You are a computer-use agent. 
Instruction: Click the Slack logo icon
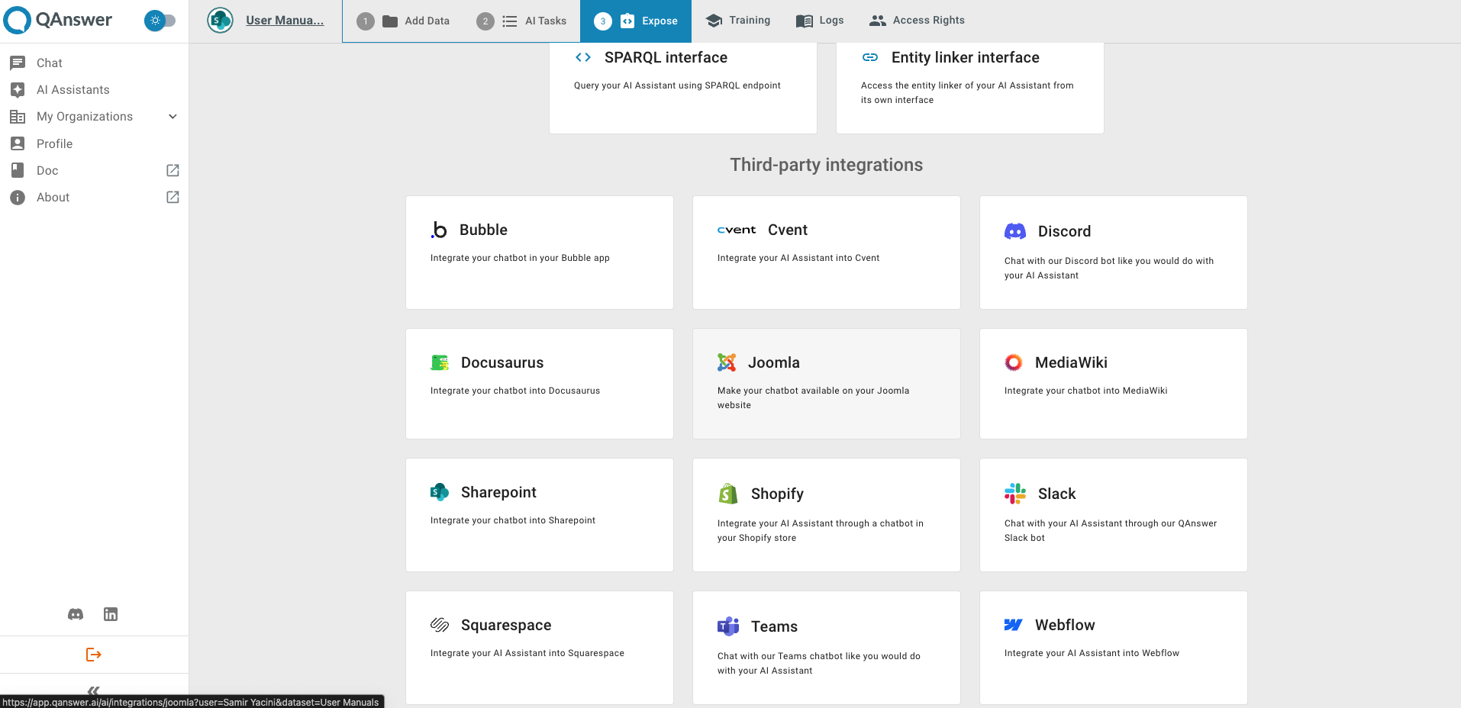pos(1015,494)
